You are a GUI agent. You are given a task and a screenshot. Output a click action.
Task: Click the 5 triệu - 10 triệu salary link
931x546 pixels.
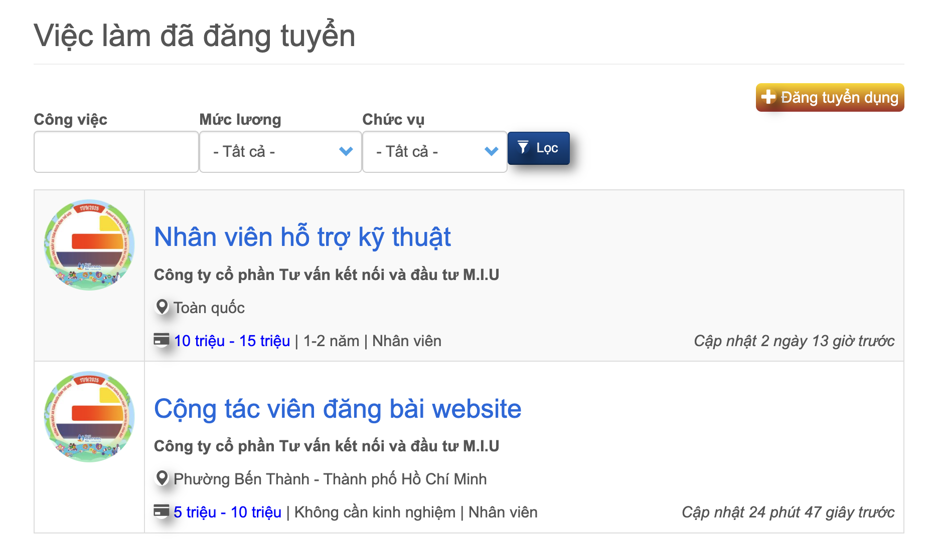pyautogui.click(x=227, y=512)
